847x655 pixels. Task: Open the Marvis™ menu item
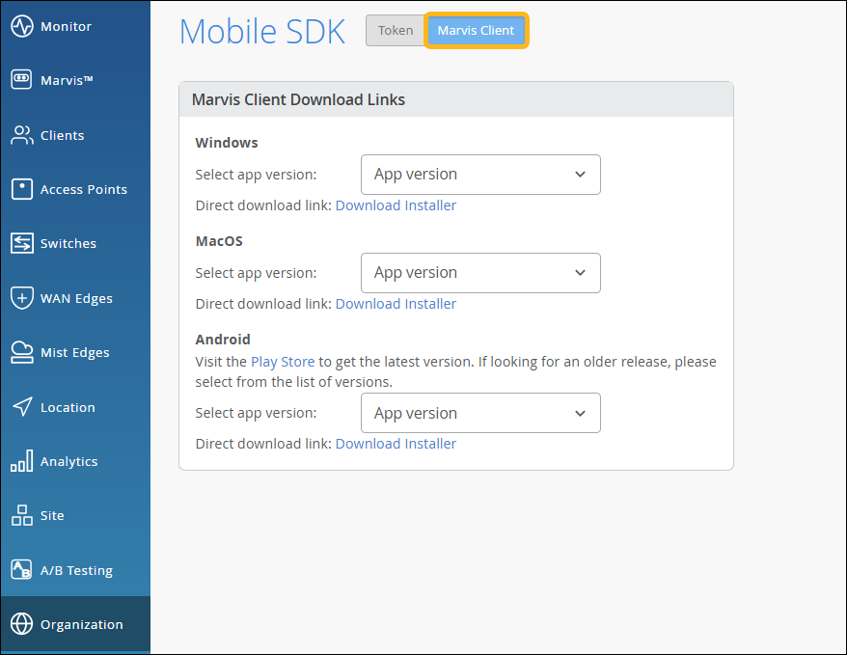pyautogui.click(x=75, y=80)
